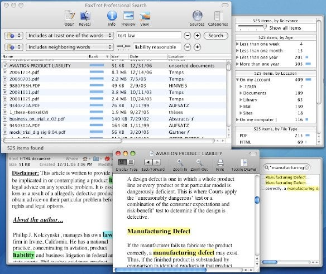Click the View toolbar icon
This screenshot has width=326, height=274.
pyautogui.click(x=145, y=16)
